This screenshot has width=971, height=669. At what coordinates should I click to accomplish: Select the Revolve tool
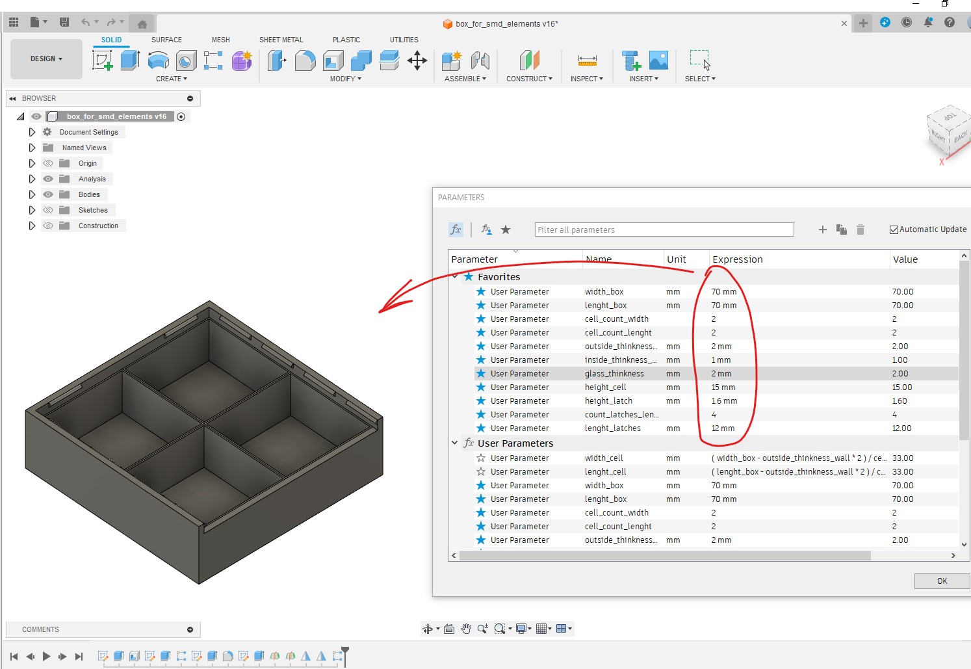pos(158,60)
